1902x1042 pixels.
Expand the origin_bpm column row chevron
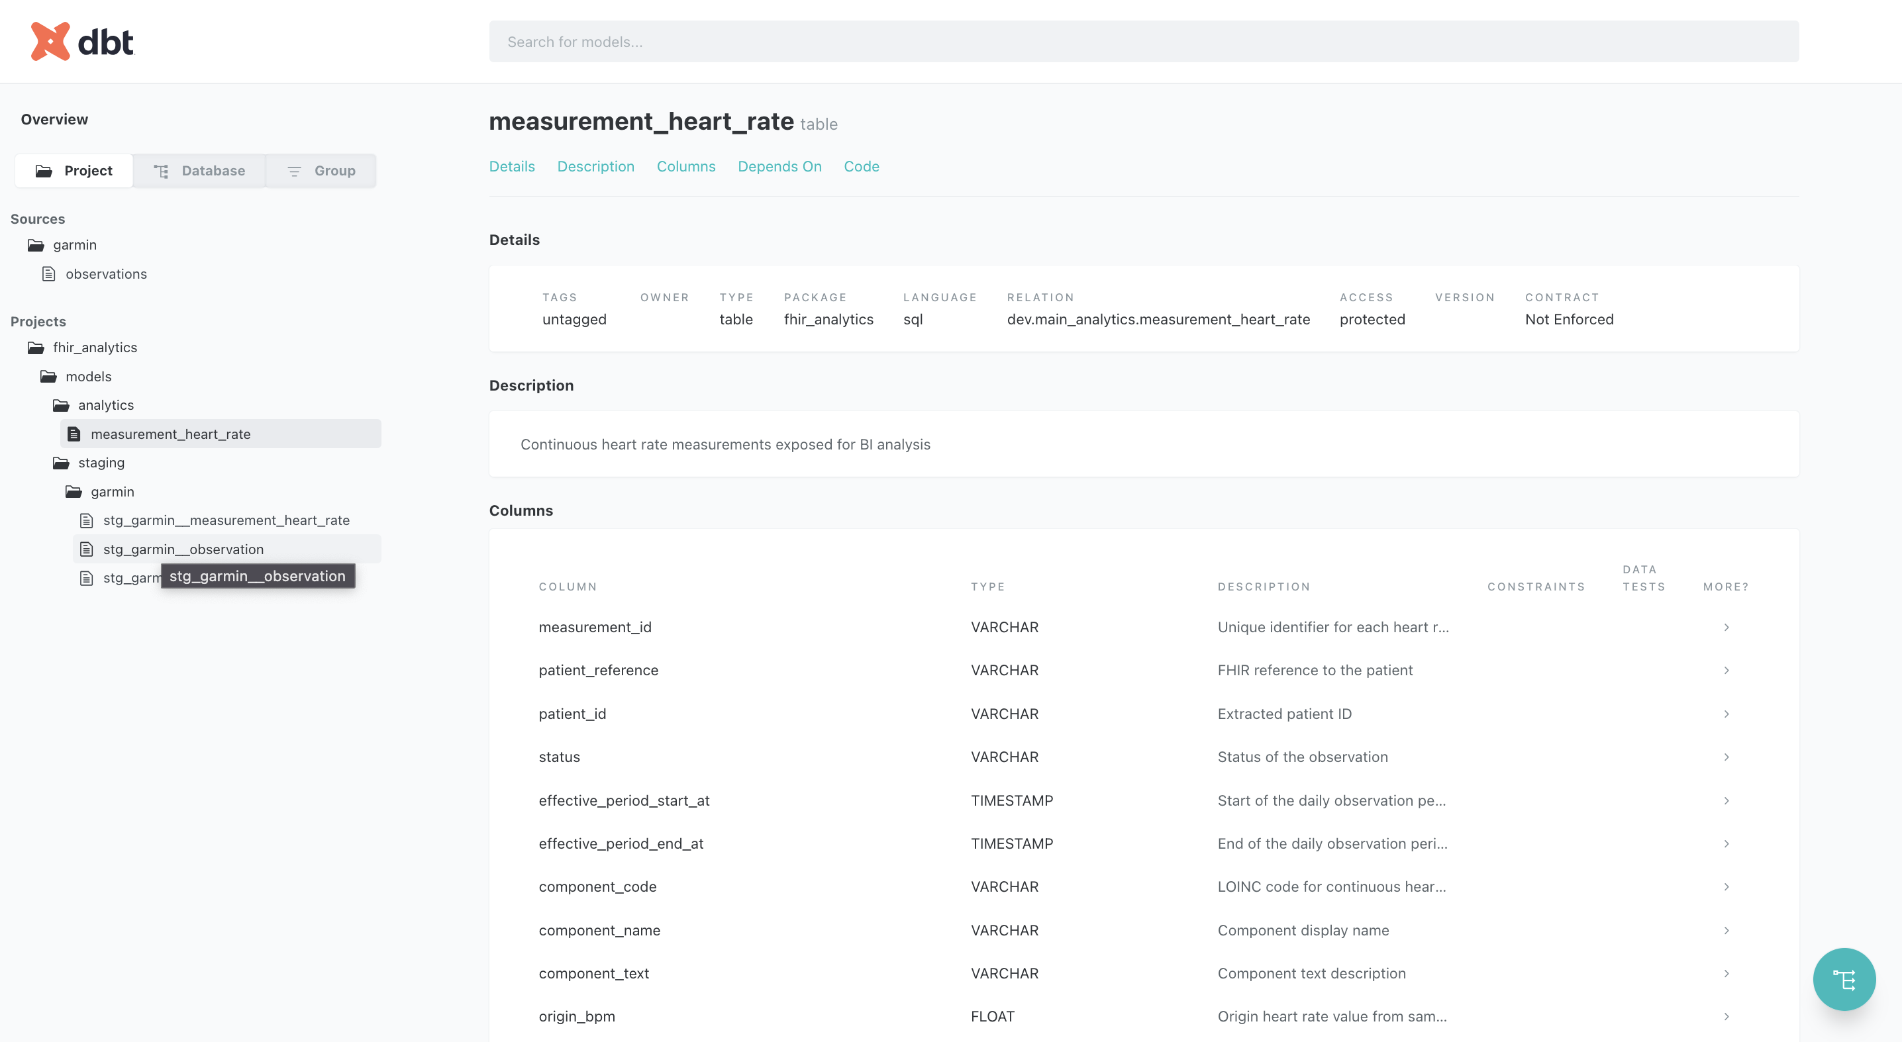(1727, 1016)
